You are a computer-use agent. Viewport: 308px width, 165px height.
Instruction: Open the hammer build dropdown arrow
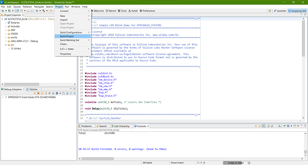coord(47,11)
